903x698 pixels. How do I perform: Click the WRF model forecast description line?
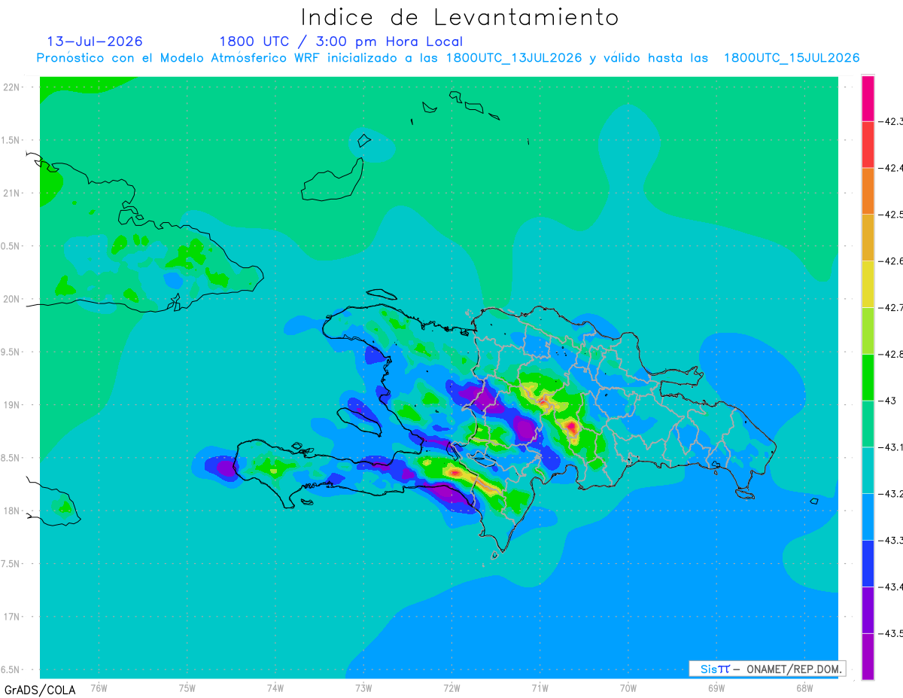[448, 58]
